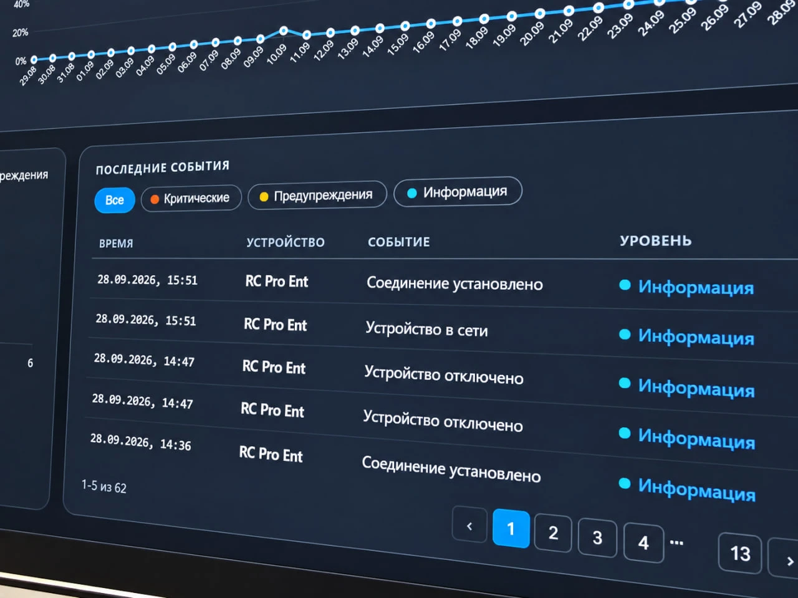Jump to page 2 in pagination
Screen dimensions: 798x598
click(553, 533)
